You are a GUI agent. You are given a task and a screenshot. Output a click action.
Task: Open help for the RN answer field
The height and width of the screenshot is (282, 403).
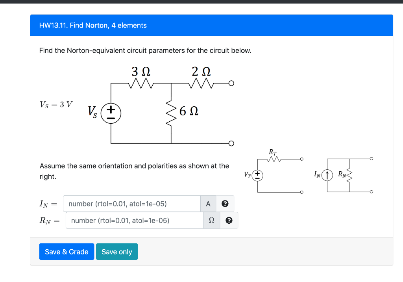coord(228,220)
